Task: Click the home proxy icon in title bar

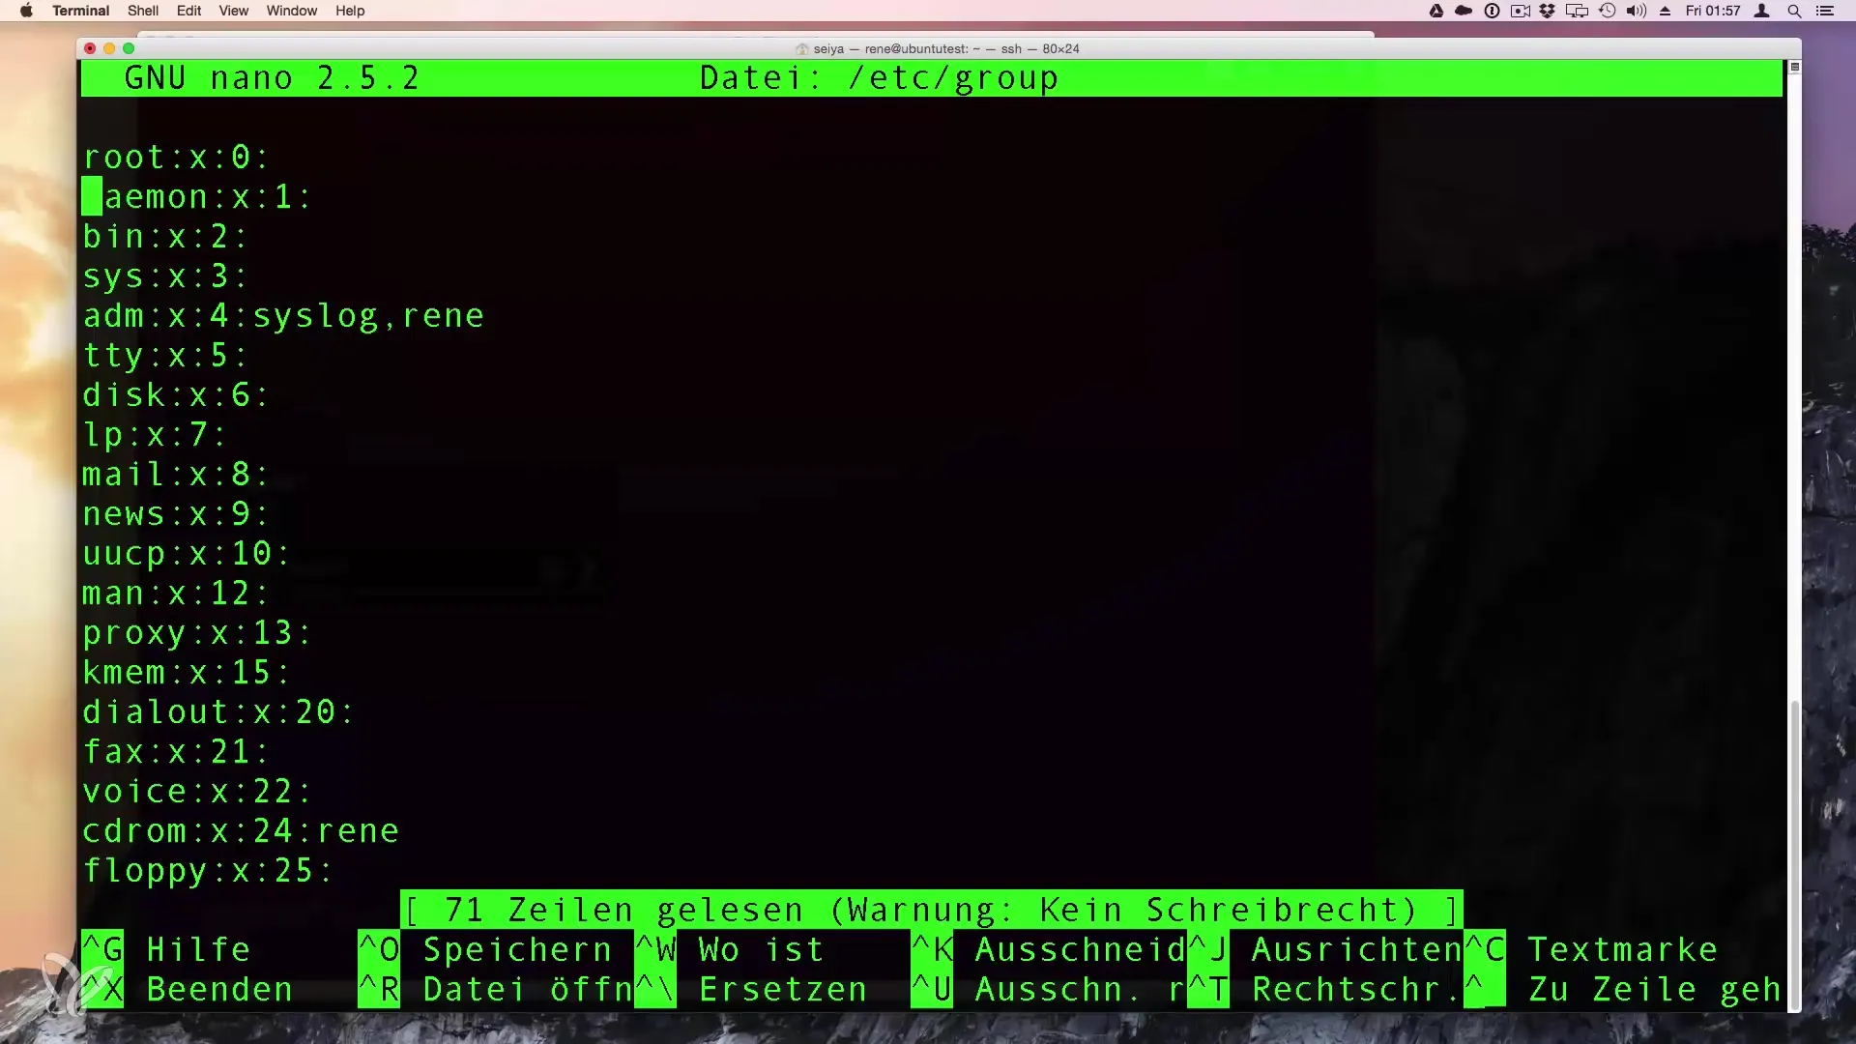Action: click(801, 48)
